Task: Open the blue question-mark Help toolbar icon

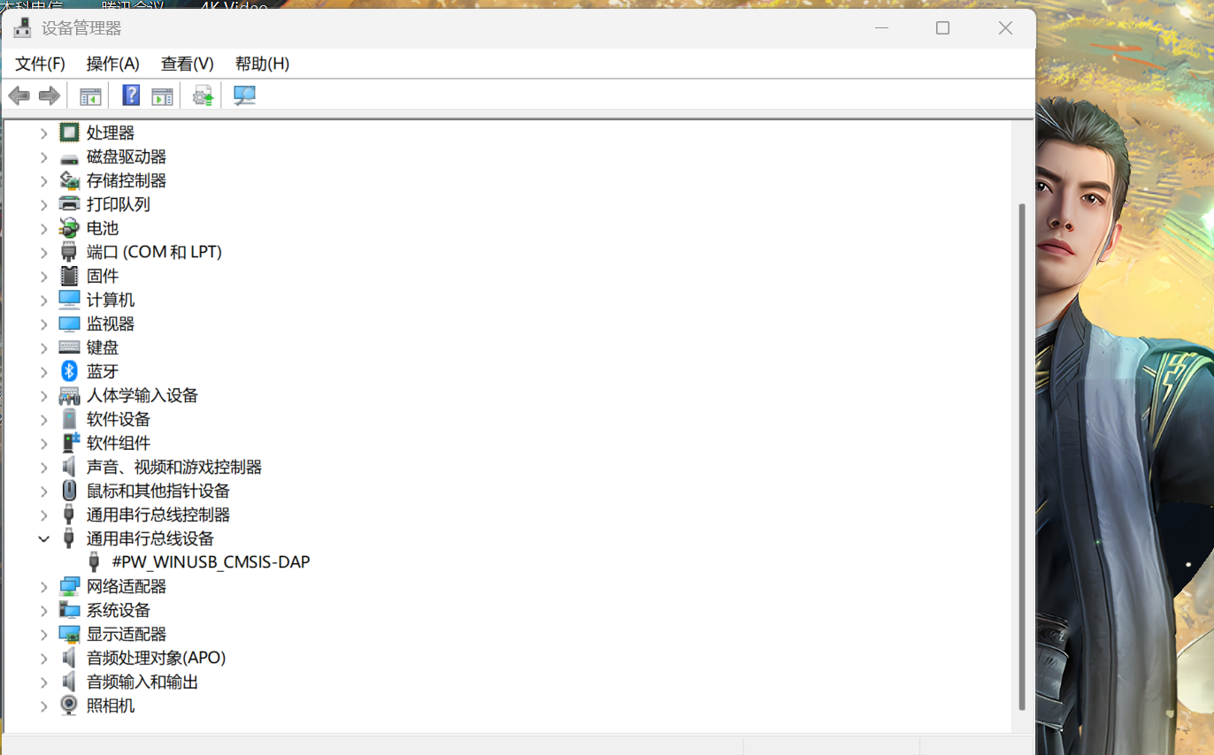Action: 131,95
